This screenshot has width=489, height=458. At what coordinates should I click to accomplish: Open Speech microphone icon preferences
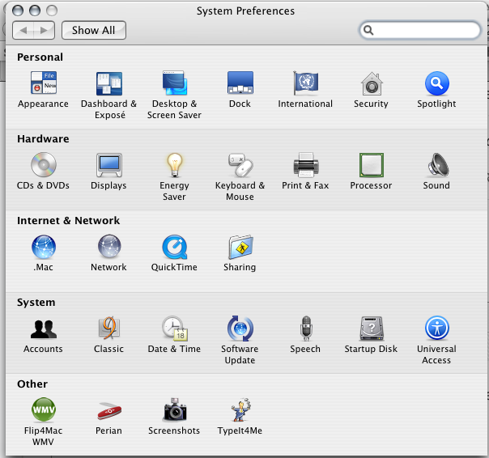click(x=306, y=329)
